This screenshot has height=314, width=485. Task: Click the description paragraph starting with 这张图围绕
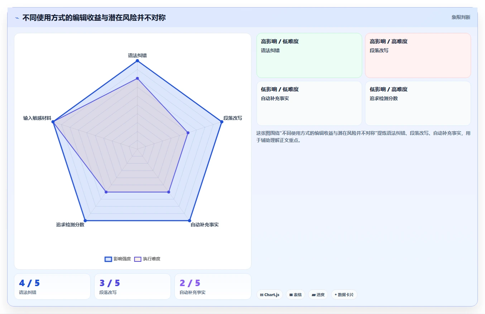click(364, 137)
